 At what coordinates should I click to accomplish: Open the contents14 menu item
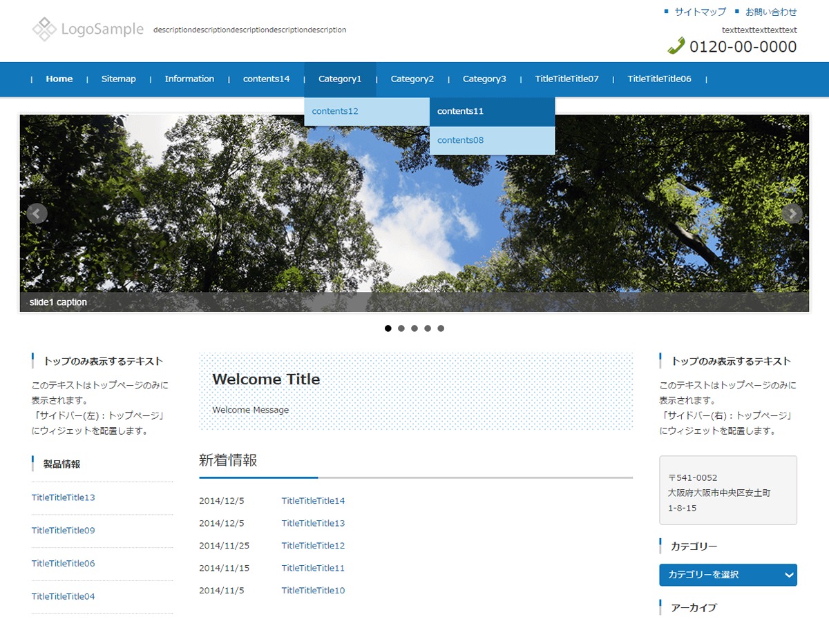click(267, 79)
